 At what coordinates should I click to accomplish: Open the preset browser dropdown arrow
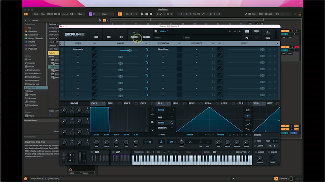pos(229,31)
